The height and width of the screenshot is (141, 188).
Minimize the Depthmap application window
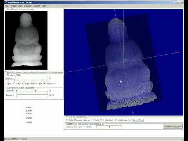coord(176,2)
